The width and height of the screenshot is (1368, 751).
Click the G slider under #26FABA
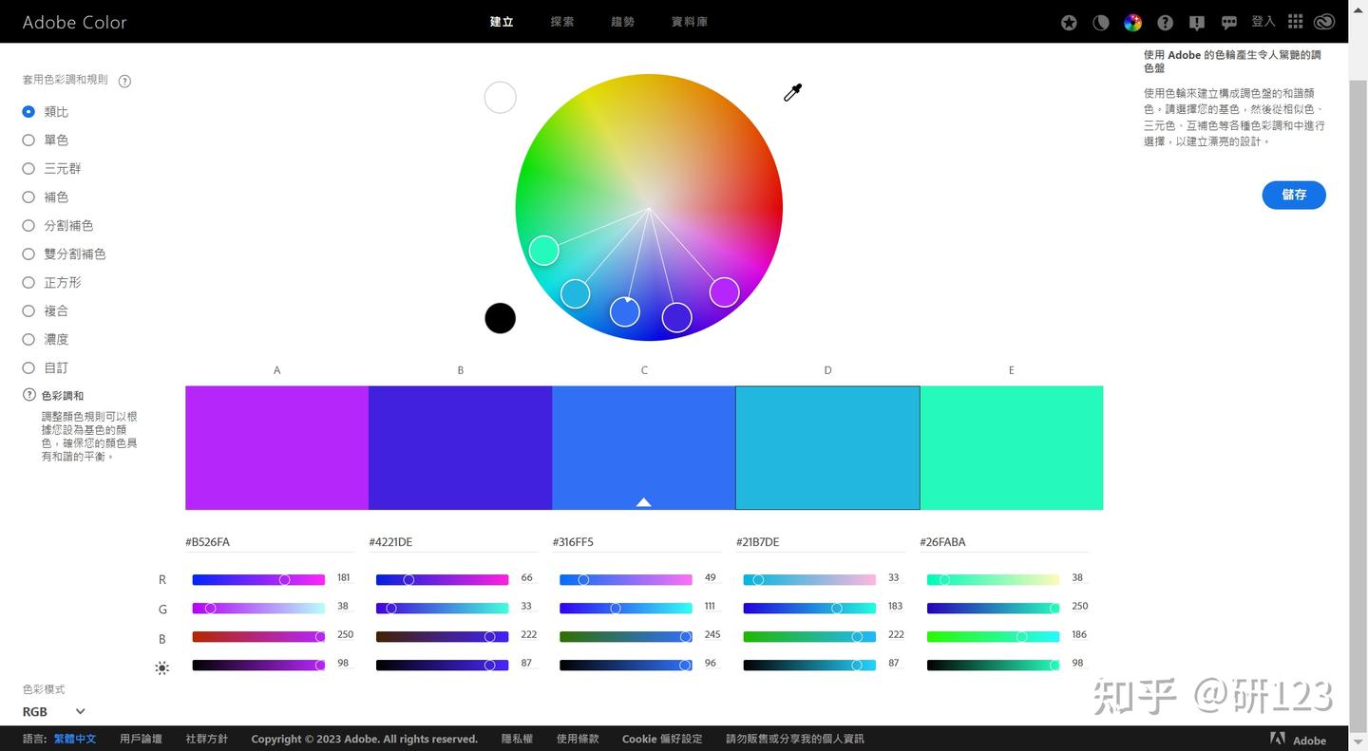pyautogui.click(x=993, y=609)
